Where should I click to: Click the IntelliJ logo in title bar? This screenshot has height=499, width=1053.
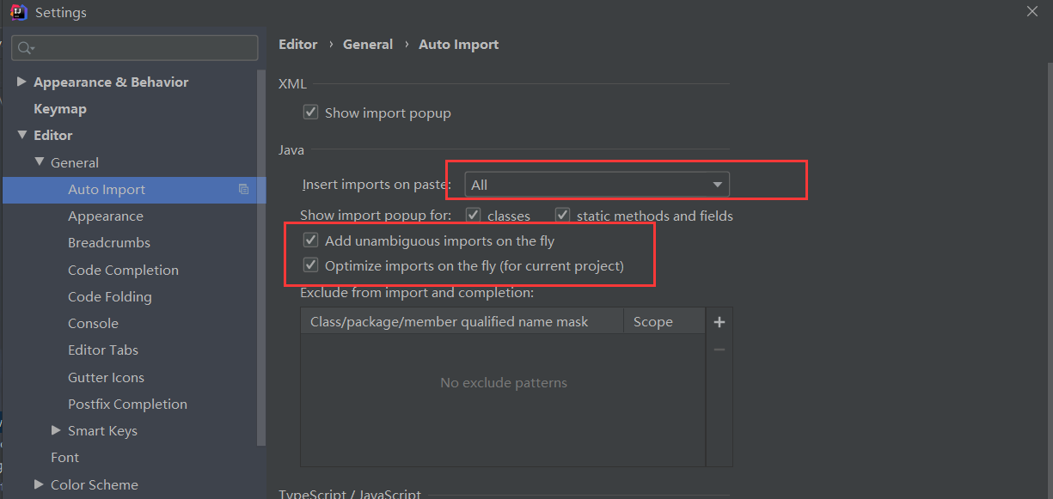point(17,12)
